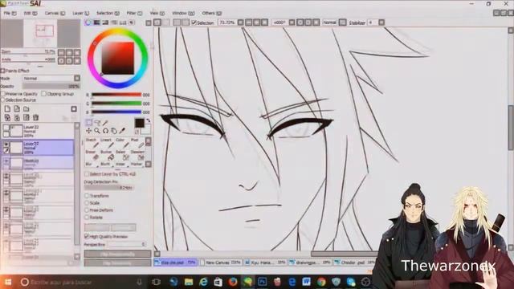Open the Selection menu

pyautogui.click(x=108, y=13)
